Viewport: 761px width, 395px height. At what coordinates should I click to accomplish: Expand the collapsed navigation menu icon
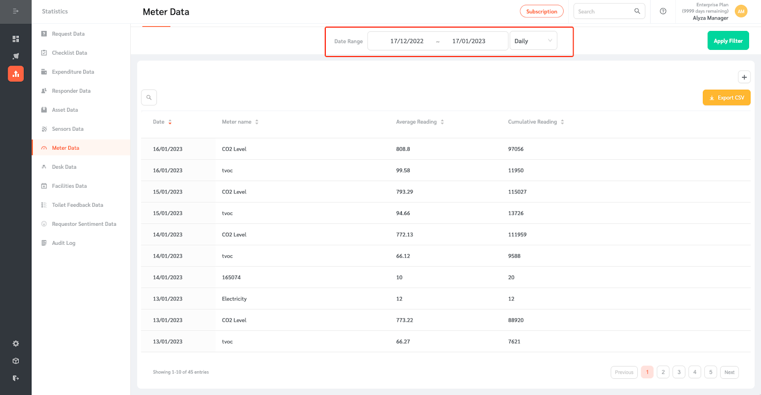click(x=16, y=11)
